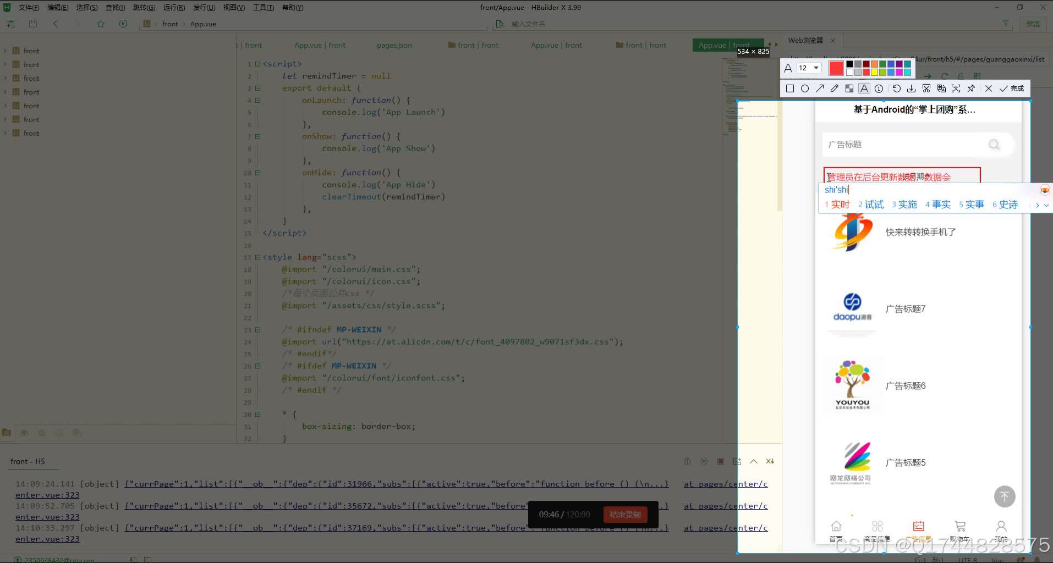Select the arrow annotation tool

pyautogui.click(x=820, y=89)
